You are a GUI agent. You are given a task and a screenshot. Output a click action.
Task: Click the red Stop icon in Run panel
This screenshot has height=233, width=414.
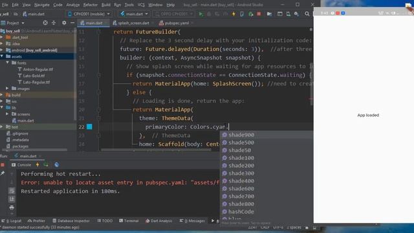3,165
